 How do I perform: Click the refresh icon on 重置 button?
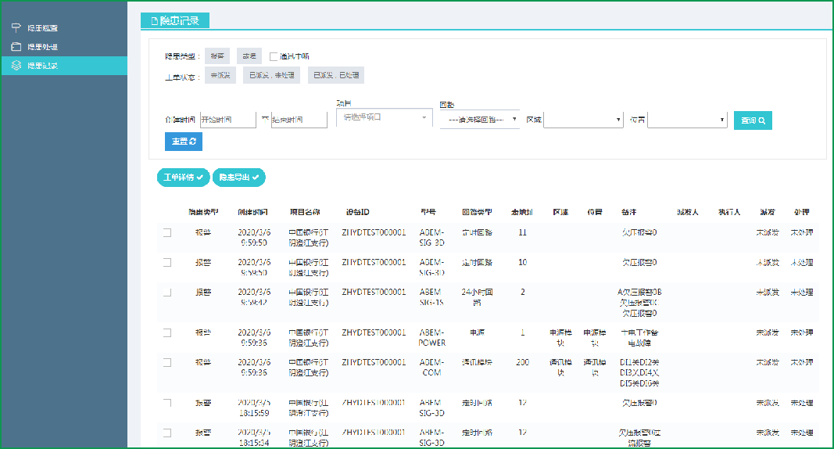click(193, 142)
